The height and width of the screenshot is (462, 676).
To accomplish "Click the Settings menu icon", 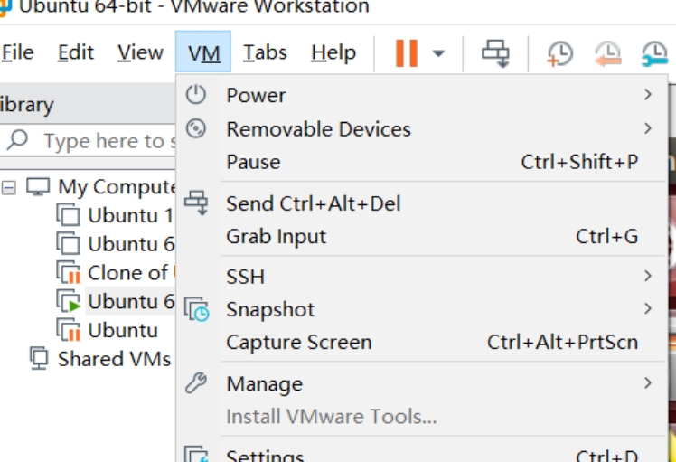I will [x=197, y=454].
